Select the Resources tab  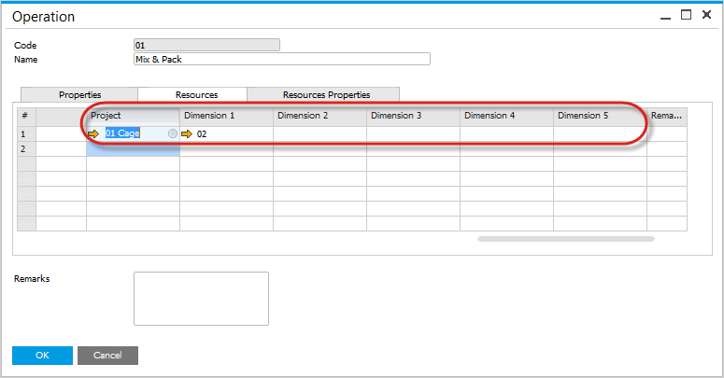[x=196, y=94]
